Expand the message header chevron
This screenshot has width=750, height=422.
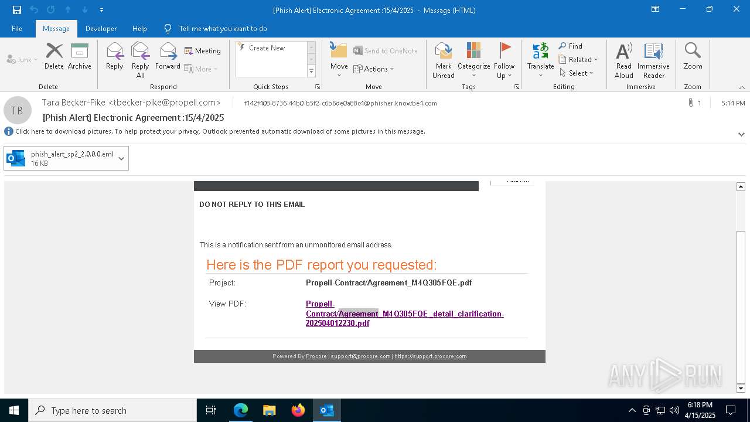(741, 134)
